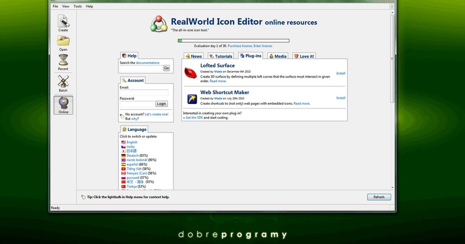Open the Tools menu
The image size is (465, 244).
pyautogui.click(x=77, y=6)
